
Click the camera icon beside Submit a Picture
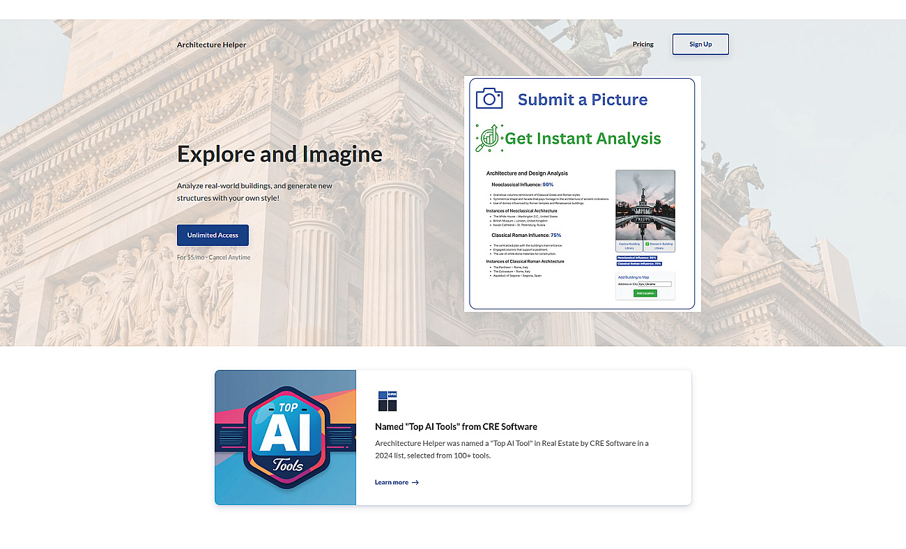click(489, 98)
